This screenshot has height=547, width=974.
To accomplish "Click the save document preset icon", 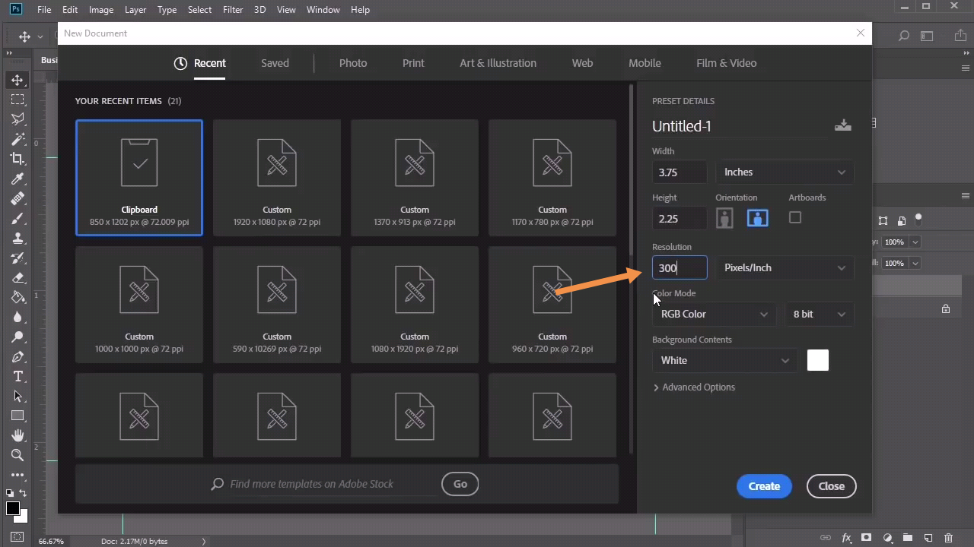I will tap(842, 125).
